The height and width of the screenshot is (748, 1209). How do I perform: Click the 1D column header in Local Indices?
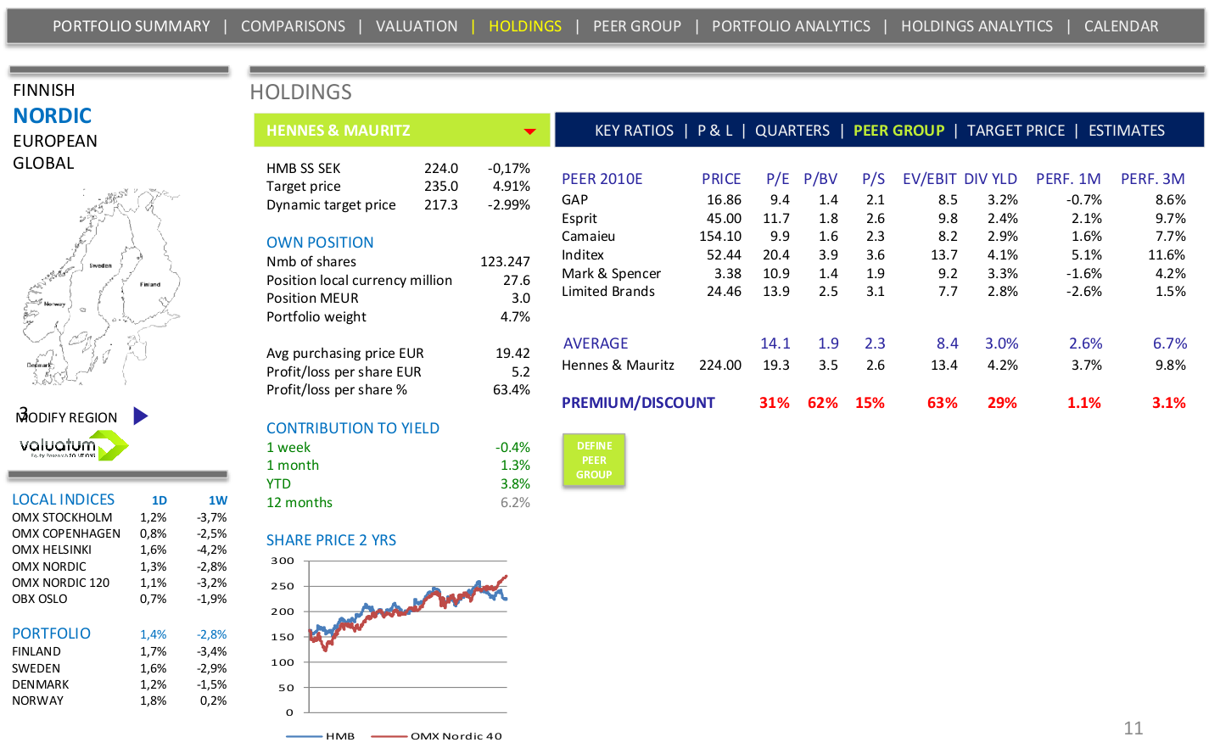pyautogui.click(x=160, y=500)
